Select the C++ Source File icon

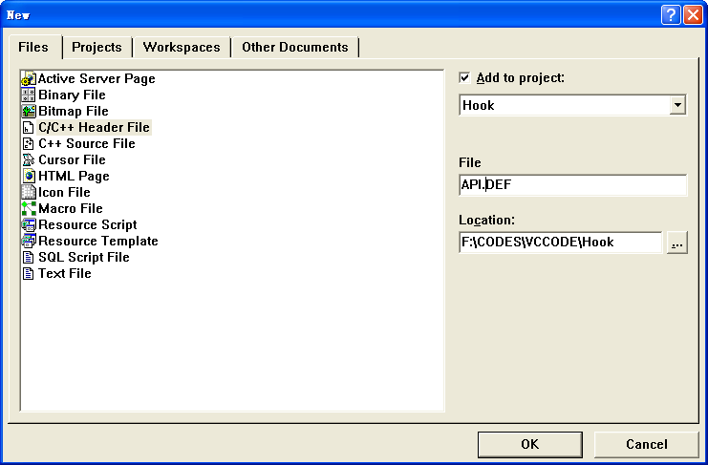(29, 143)
